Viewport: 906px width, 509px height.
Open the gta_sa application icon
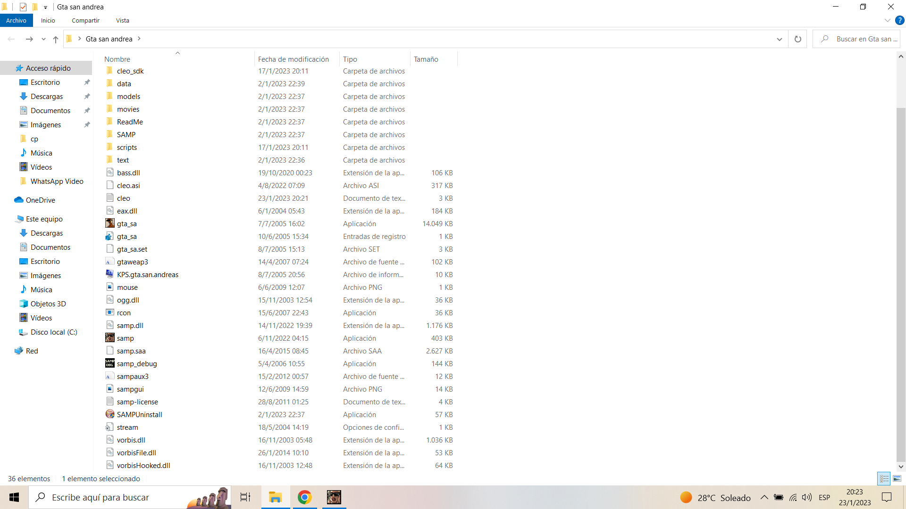[x=109, y=223]
